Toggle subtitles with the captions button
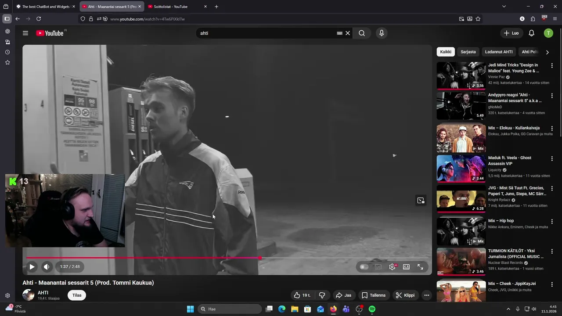The image size is (562, 316). pos(378,267)
